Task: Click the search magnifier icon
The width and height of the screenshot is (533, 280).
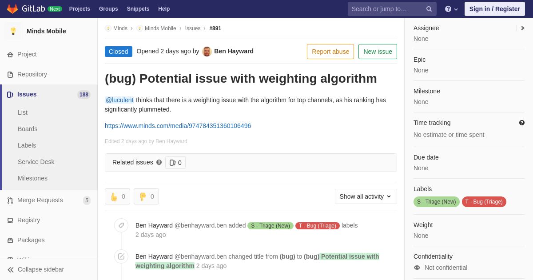Action: (x=429, y=9)
